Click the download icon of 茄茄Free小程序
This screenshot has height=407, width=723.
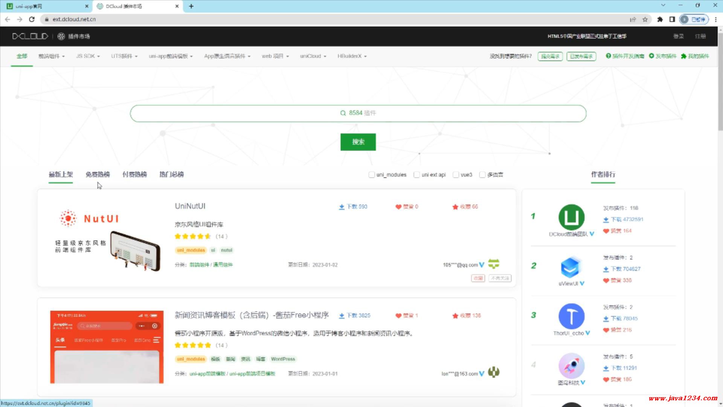pyautogui.click(x=342, y=316)
